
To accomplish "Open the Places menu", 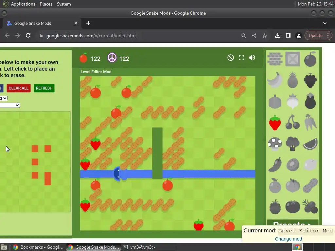I will click(46, 4).
